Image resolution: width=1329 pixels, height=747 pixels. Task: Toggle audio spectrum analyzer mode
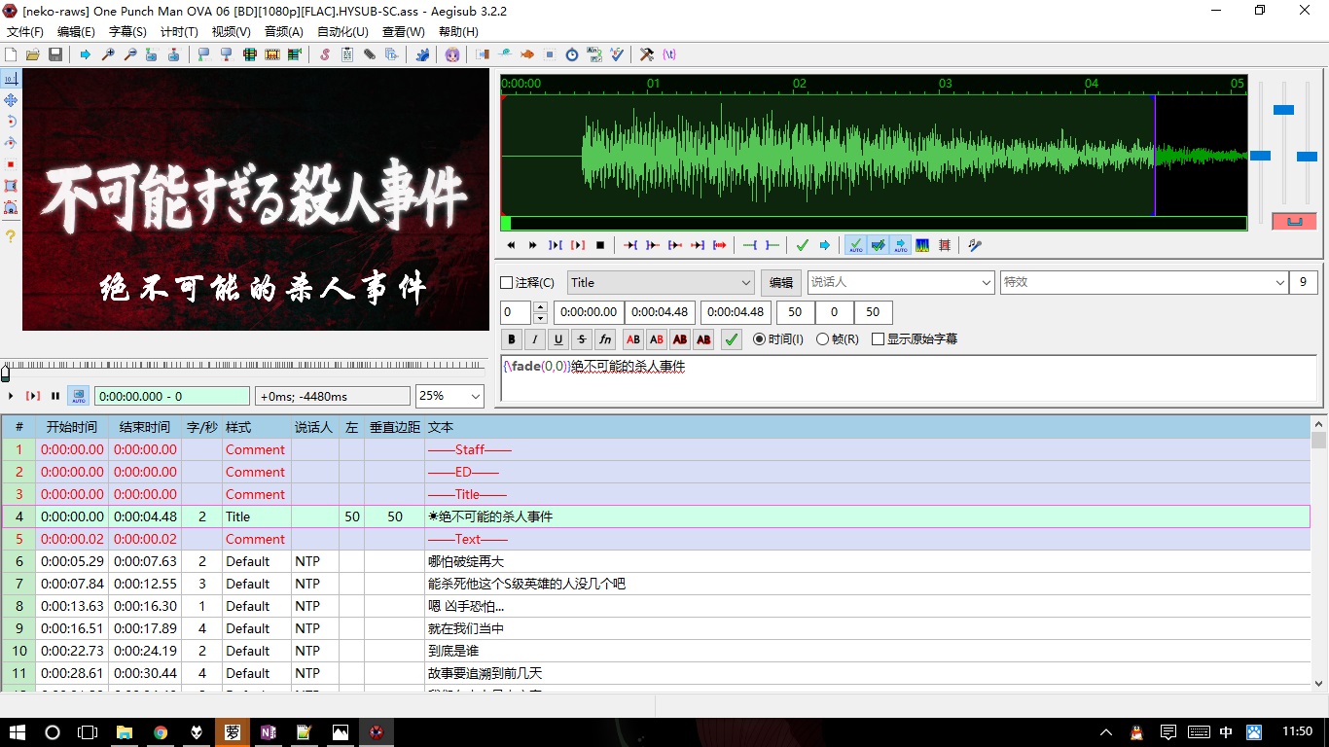click(x=922, y=245)
